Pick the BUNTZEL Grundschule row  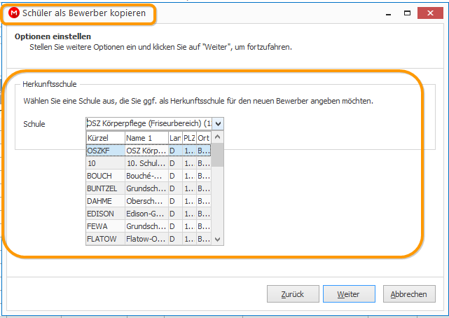[148, 188]
